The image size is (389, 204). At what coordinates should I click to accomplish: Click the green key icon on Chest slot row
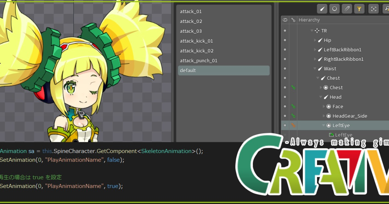point(293,87)
